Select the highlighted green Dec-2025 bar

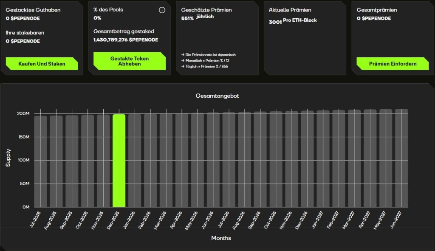119,161
